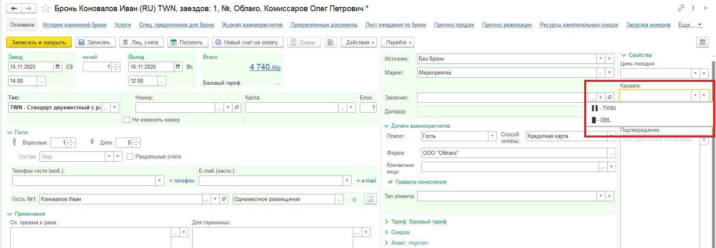Open the check-out date calendar picker
716x248 pixels.
point(178,67)
